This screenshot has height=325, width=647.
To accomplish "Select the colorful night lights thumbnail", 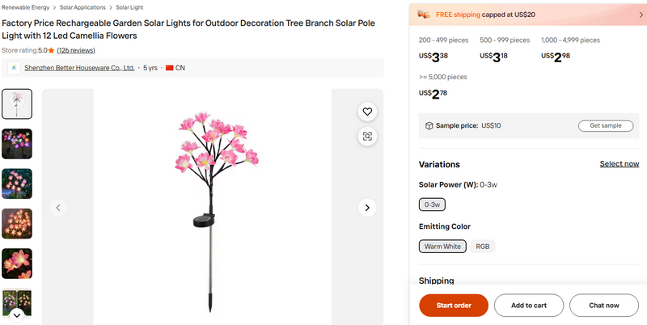I will tap(17, 144).
